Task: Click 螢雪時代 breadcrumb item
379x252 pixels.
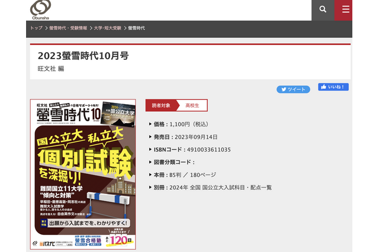Action: tap(136, 28)
